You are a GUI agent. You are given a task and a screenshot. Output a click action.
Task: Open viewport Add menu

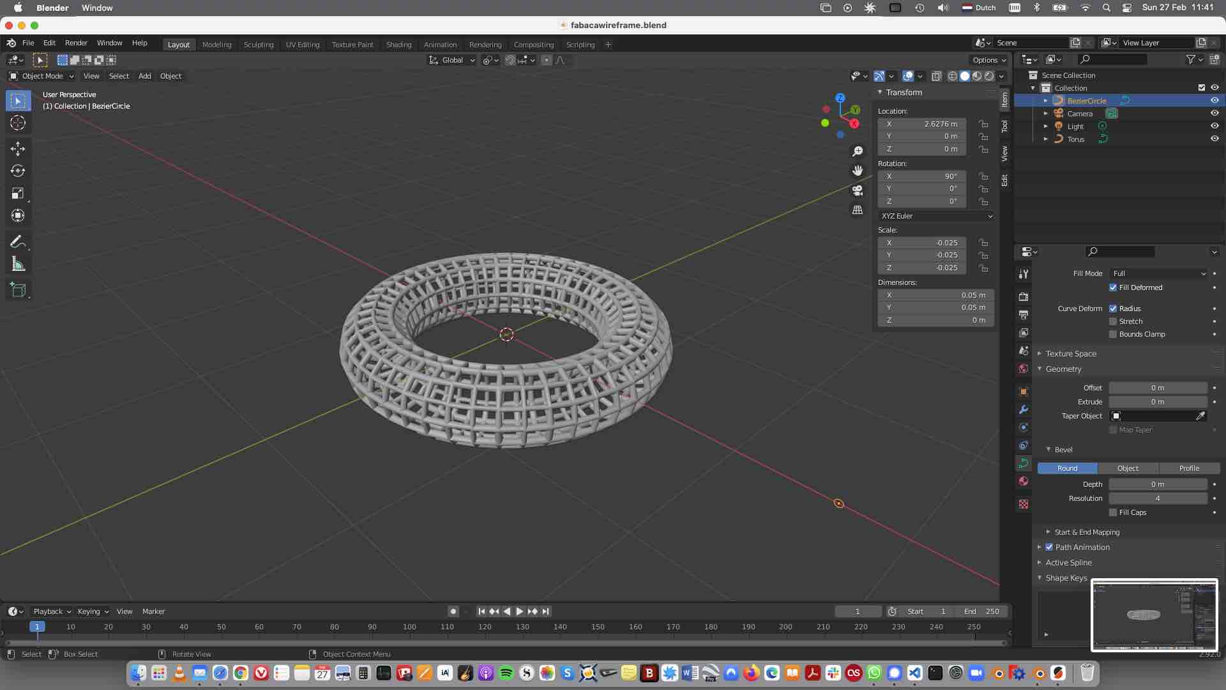click(145, 76)
